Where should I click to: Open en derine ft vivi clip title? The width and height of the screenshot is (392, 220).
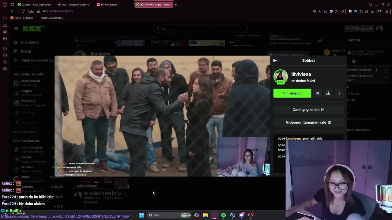[102, 193]
